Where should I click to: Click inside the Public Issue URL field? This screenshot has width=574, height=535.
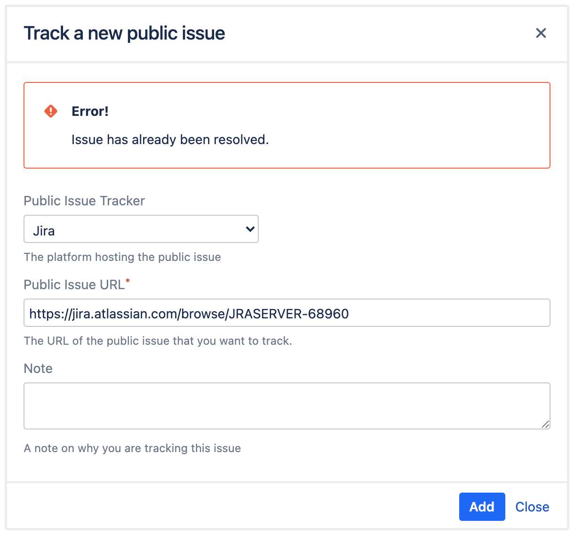pyautogui.click(x=287, y=313)
